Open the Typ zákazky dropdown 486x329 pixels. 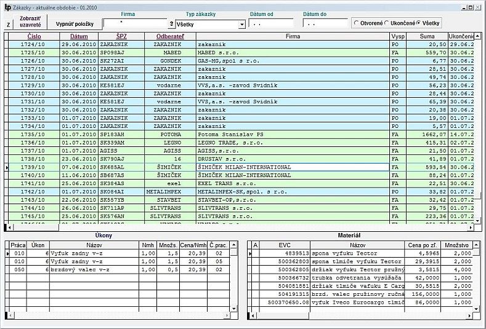pyautogui.click(x=241, y=25)
